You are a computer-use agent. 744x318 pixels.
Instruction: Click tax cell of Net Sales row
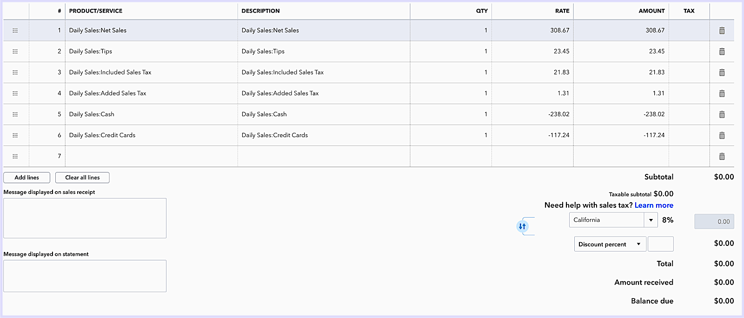click(689, 30)
